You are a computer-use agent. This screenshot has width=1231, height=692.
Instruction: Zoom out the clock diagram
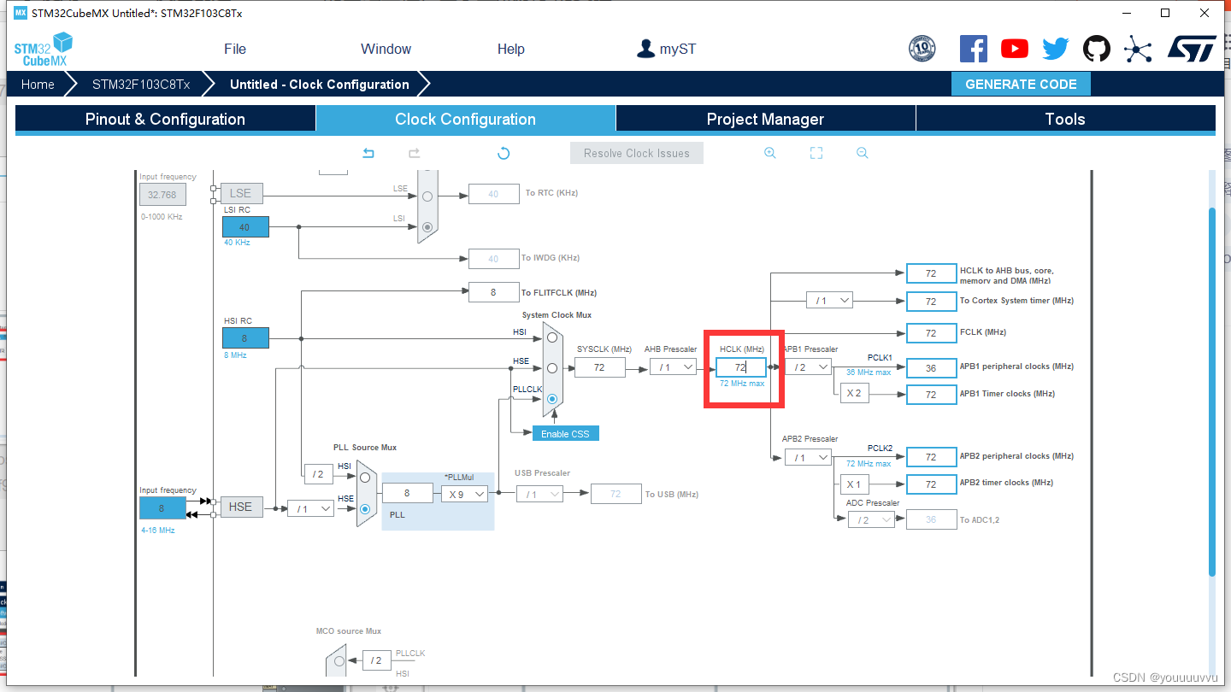pos(862,153)
